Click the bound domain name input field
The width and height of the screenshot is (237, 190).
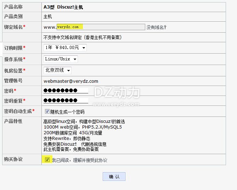pyautogui.click(x=101, y=27)
